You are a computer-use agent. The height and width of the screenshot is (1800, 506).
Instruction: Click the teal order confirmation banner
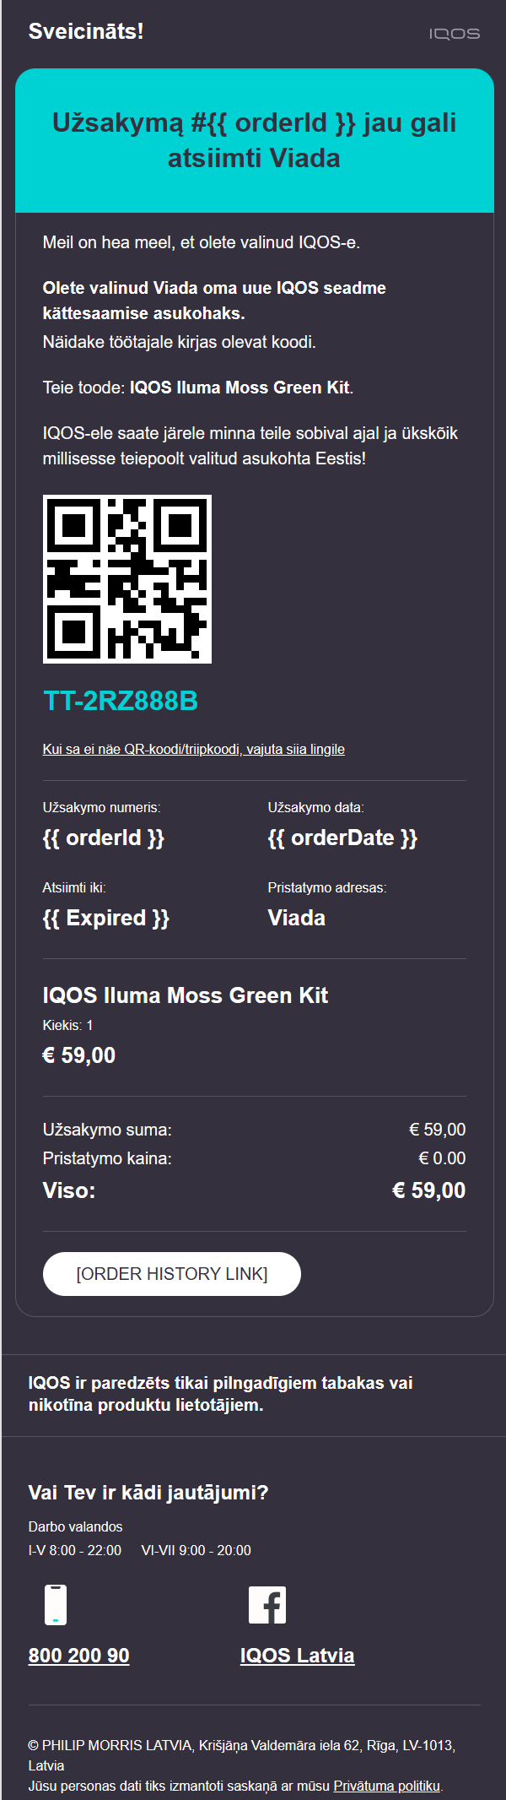coord(253,140)
